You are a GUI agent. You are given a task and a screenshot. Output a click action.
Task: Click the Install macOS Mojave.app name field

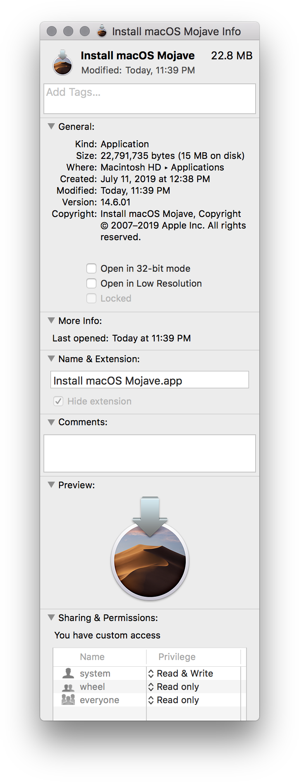150,380
